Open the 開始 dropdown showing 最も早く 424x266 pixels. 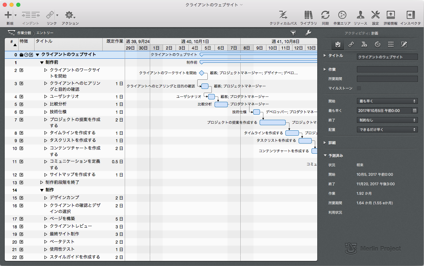click(x=387, y=101)
